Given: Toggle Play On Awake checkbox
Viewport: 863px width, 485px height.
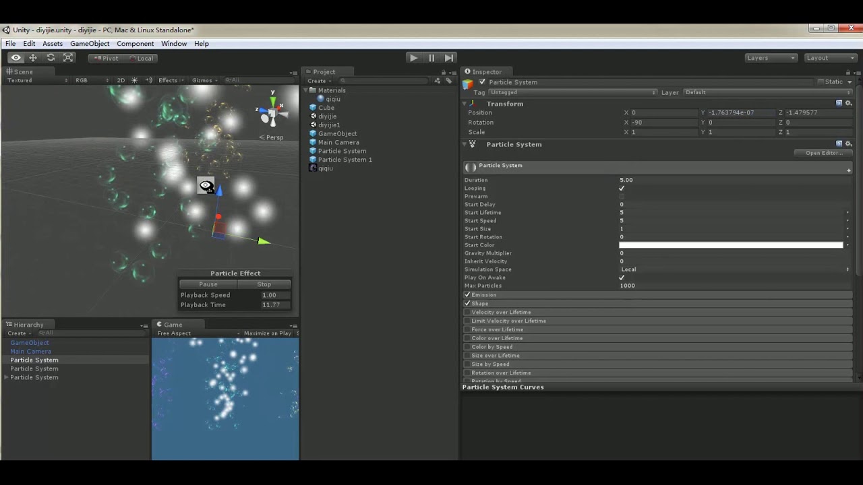Looking at the screenshot, I should 622,278.
